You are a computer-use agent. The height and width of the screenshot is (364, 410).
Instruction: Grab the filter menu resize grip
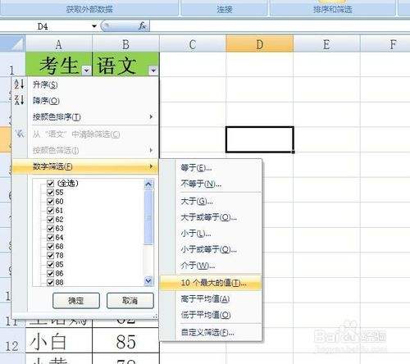(155, 316)
